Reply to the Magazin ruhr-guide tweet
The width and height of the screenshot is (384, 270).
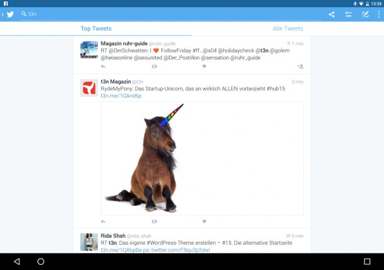point(103,67)
